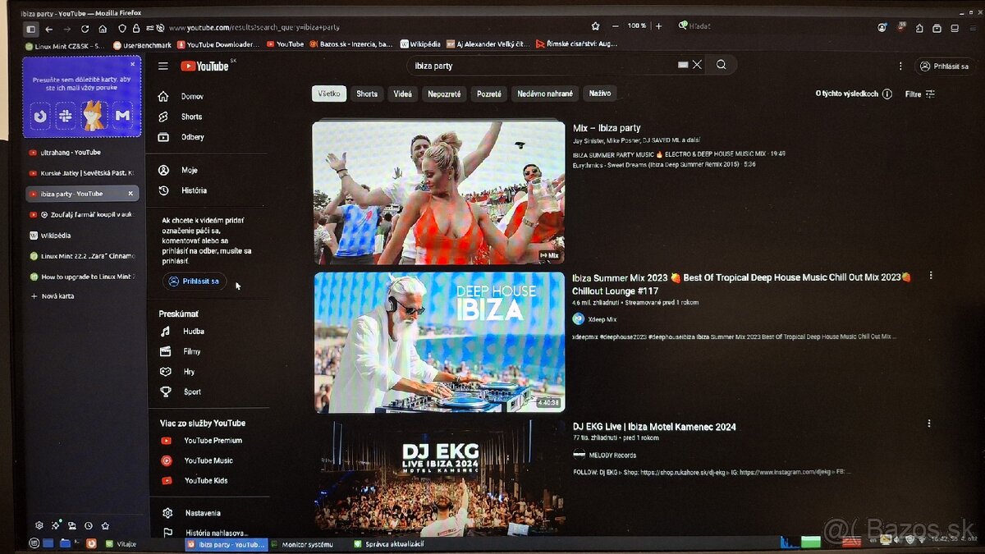Open YouTube Music from the sidebar

[x=208, y=460]
